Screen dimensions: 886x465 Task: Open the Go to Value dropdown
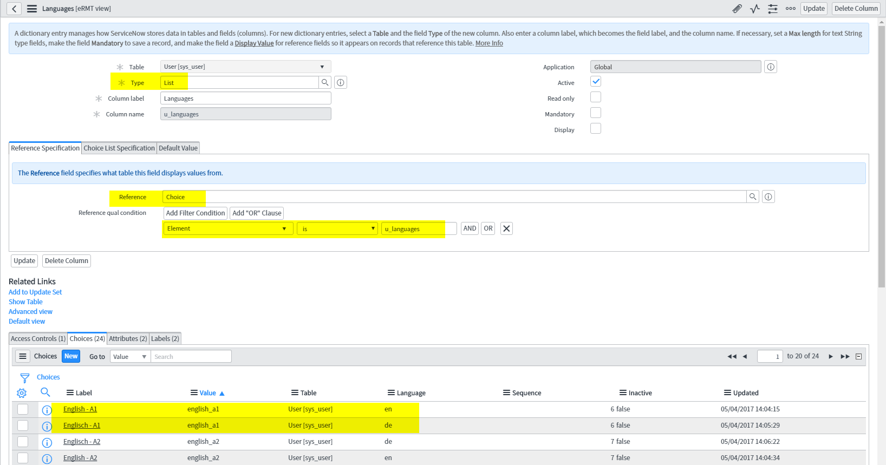pos(130,356)
